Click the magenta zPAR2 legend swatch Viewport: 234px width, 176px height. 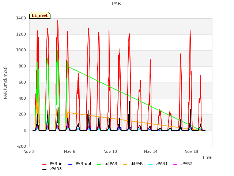175,164
